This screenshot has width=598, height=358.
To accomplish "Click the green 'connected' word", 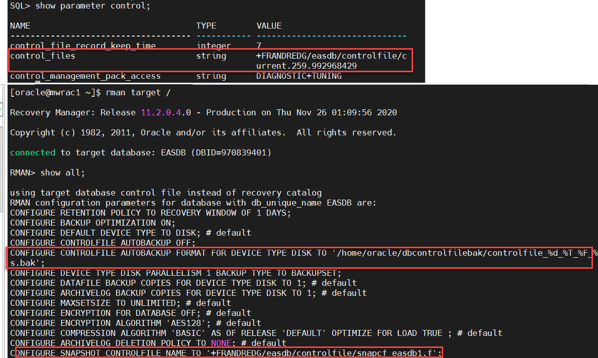I will click(x=33, y=152).
